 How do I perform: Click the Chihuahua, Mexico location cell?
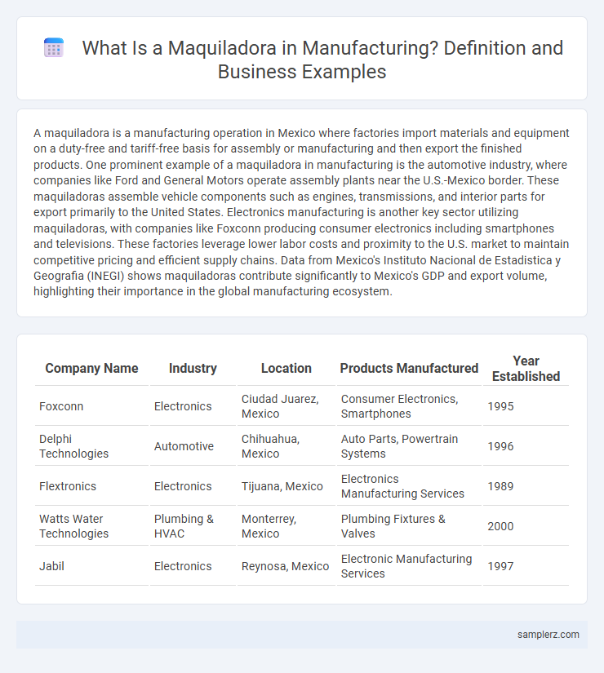click(286, 446)
